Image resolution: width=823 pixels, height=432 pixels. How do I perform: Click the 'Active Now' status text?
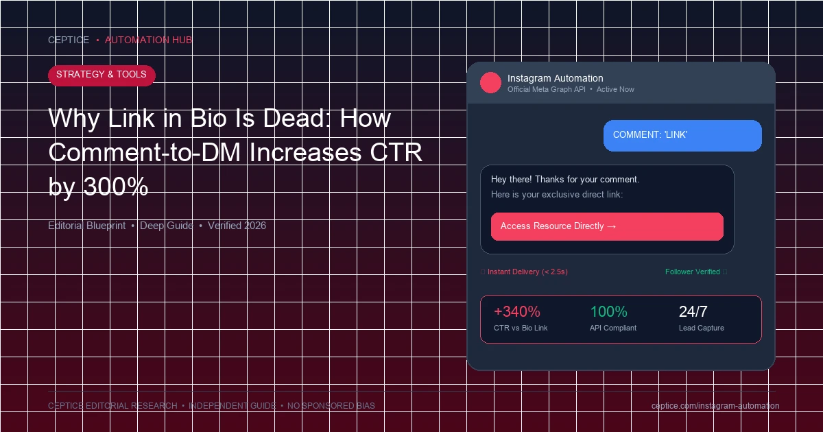click(x=615, y=89)
